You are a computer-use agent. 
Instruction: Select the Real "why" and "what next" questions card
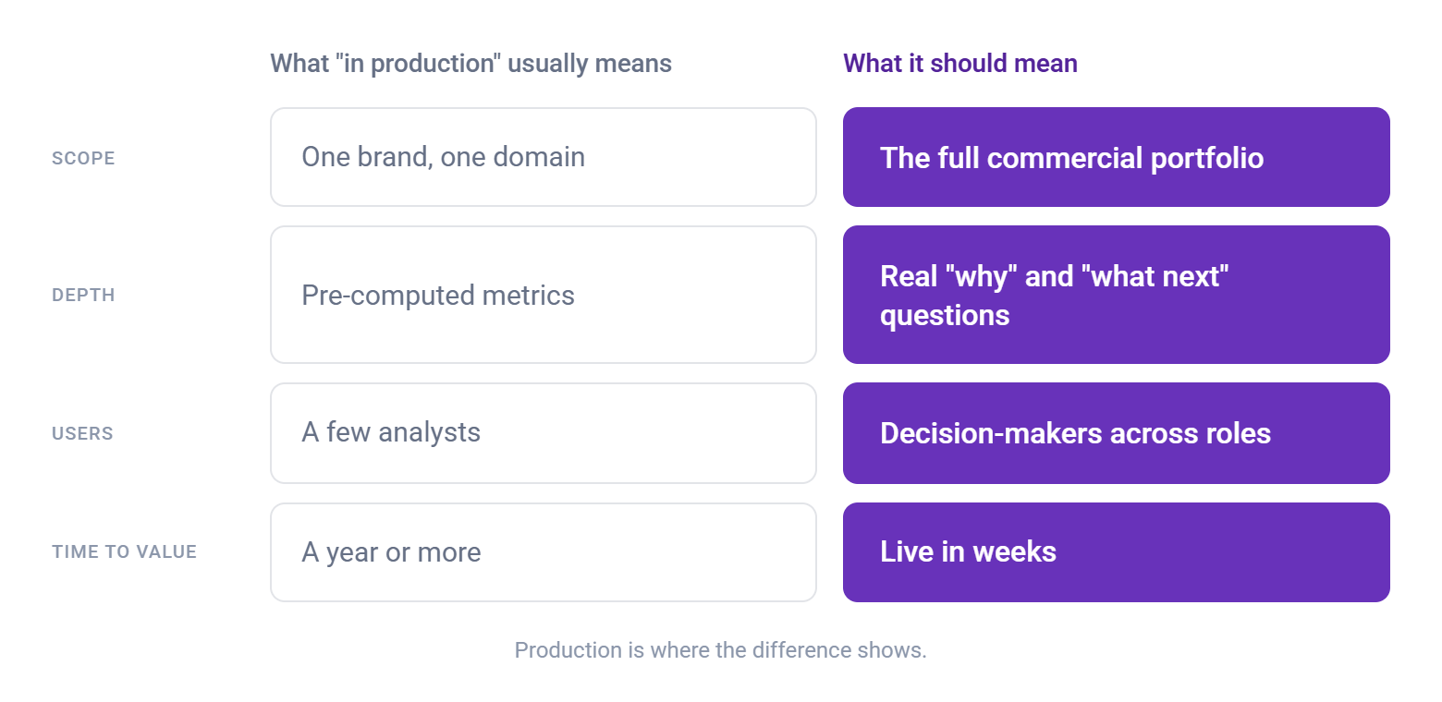click(x=1117, y=295)
